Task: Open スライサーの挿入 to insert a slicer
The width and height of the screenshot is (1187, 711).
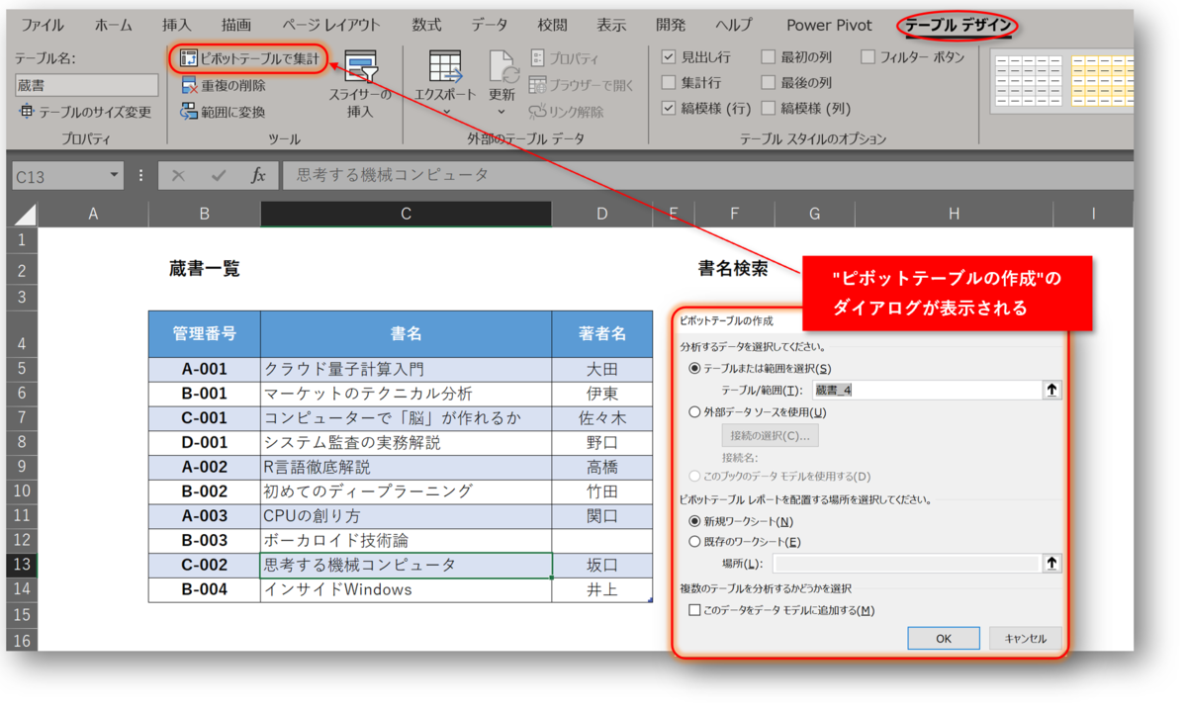Action: [x=362, y=84]
